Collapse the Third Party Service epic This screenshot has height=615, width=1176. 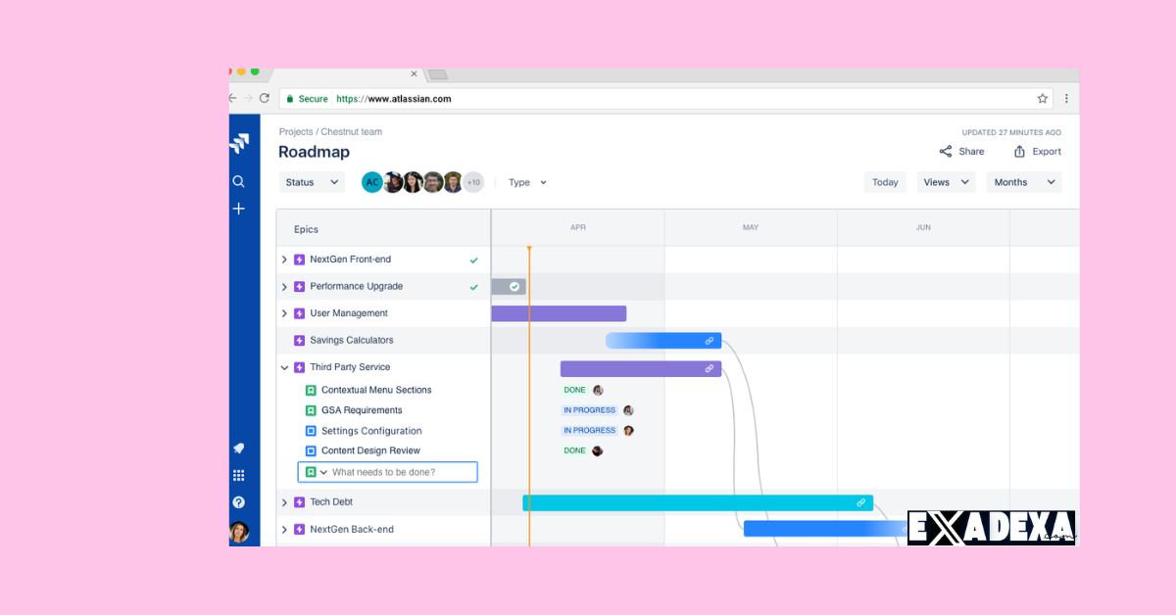coord(284,366)
